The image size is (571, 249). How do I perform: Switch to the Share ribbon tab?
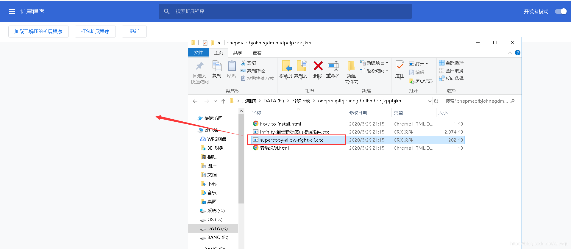[x=238, y=53]
